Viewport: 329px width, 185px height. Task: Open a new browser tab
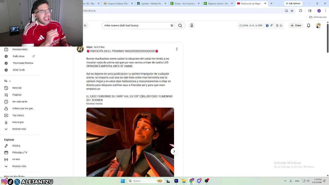tap(271, 4)
